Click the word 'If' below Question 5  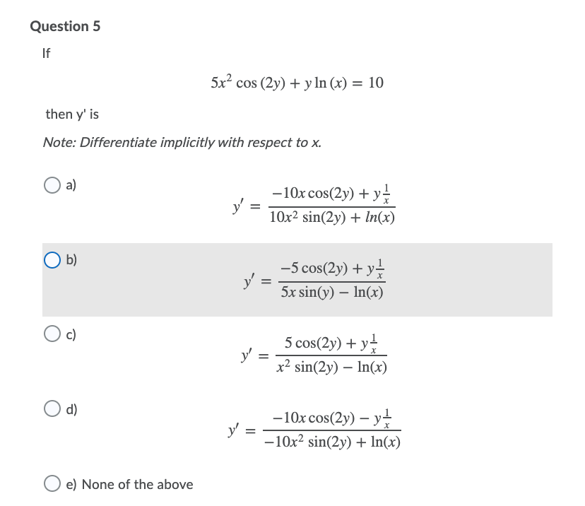tap(45, 52)
